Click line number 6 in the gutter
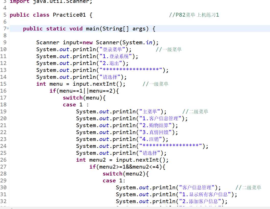 point(5,22)
